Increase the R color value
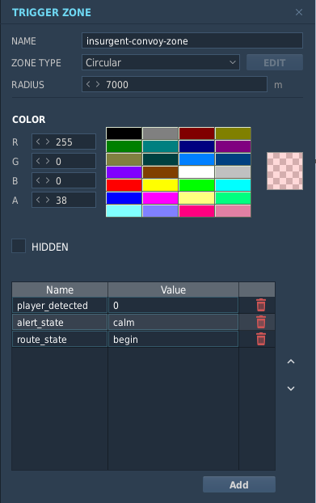This screenshot has width=316, height=503. pos(48,142)
